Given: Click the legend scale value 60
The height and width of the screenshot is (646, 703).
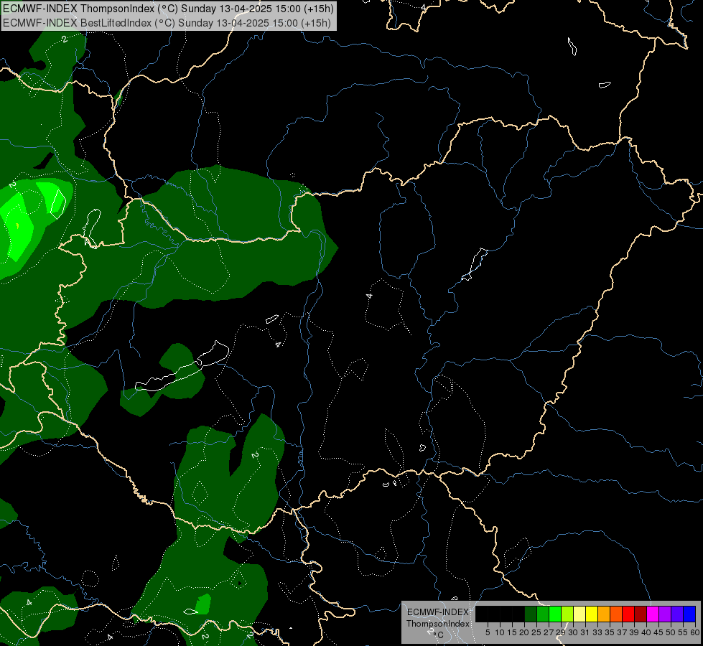Looking at the screenshot, I should coord(695,632).
